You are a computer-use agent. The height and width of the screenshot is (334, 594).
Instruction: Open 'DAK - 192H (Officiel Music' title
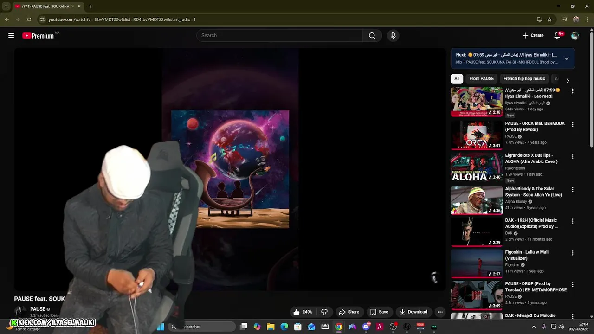tap(531, 224)
